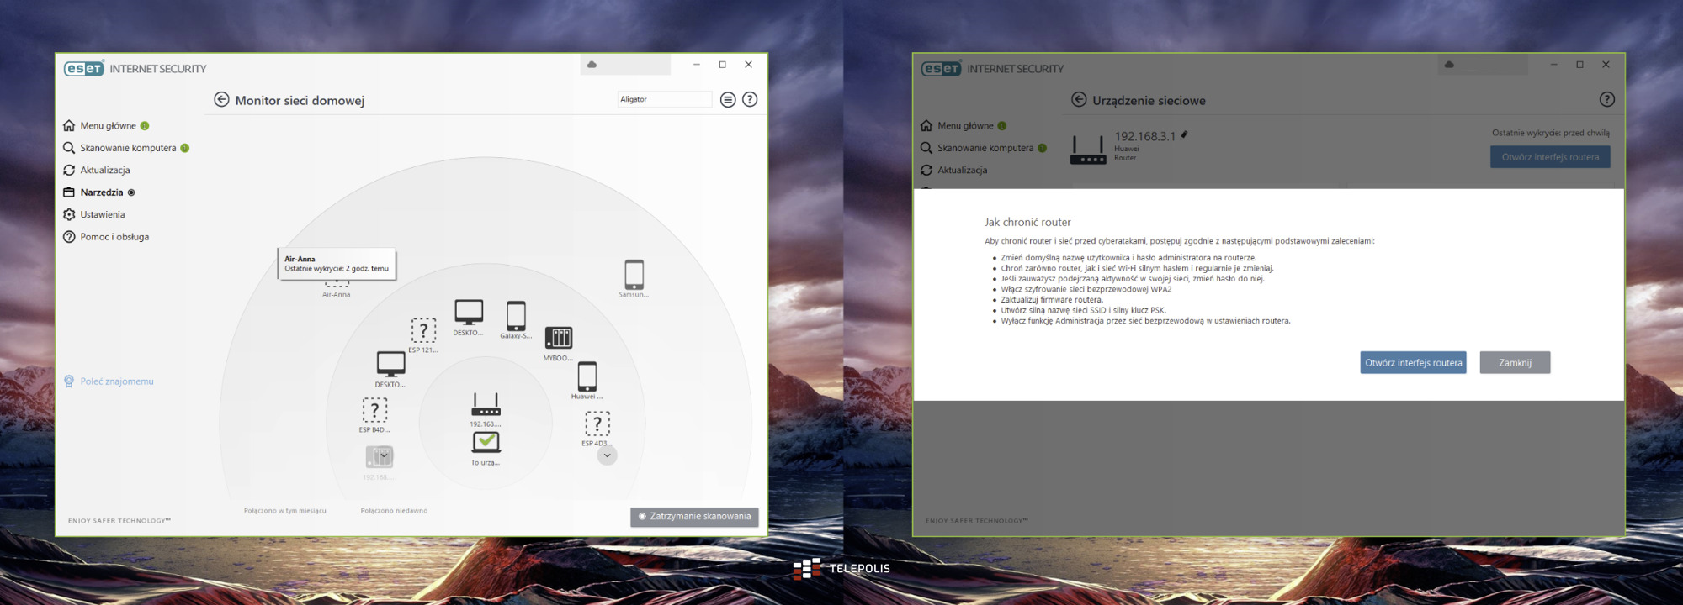Click the unknown ESP 121 device icon

click(x=423, y=330)
